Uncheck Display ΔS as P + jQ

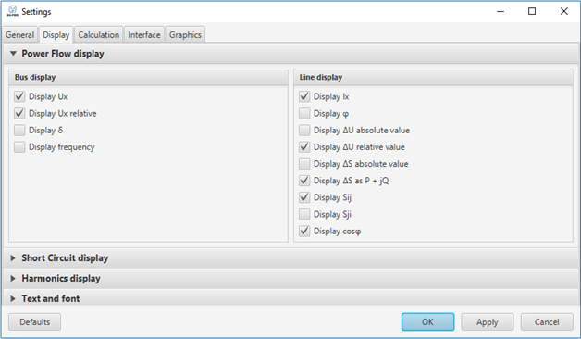[304, 181]
